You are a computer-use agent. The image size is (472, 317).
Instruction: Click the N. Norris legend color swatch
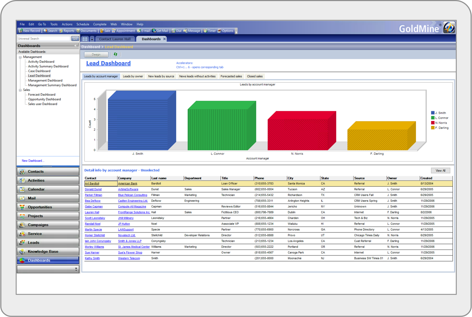click(x=433, y=123)
